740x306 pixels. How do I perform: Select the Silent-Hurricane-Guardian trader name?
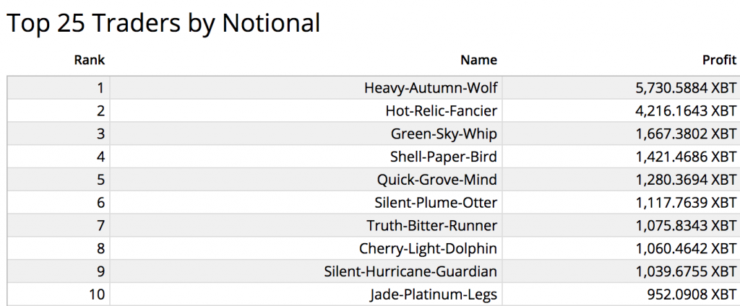[x=410, y=271]
